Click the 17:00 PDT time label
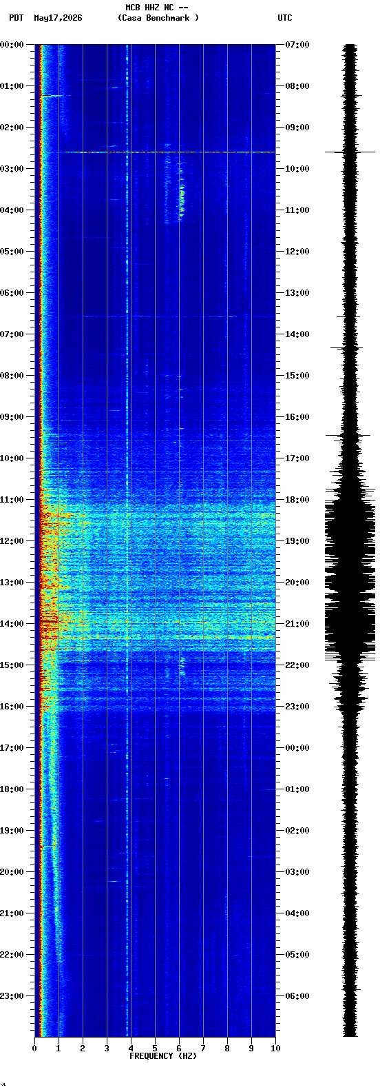This screenshot has width=380, height=1092. pyautogui.click(x=12, y=748)
